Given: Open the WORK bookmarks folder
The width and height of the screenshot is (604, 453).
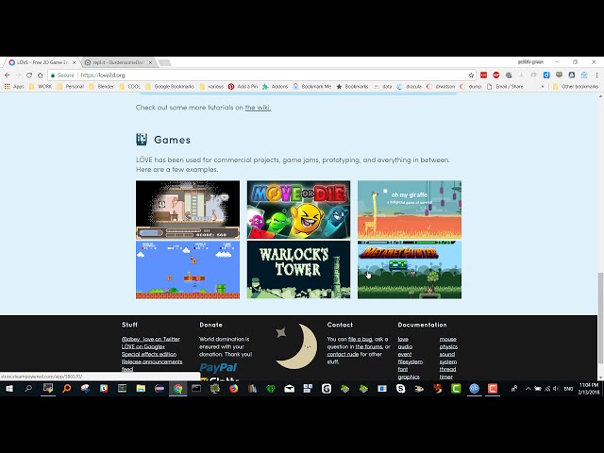Looking at the screenshot, I should tap(41, 86).
